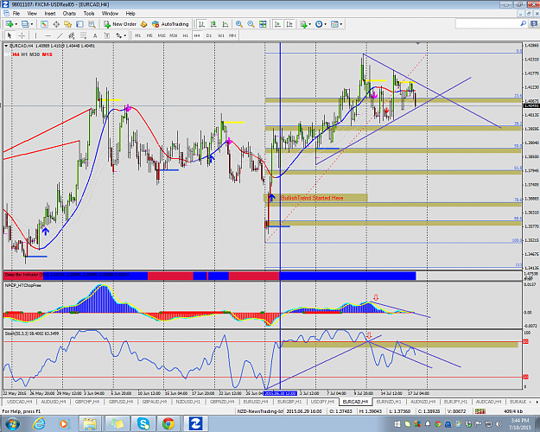This screenshot has height=432, width=540.
Task: Open the MetaEditor book icon
Action: tap(144, 24)
